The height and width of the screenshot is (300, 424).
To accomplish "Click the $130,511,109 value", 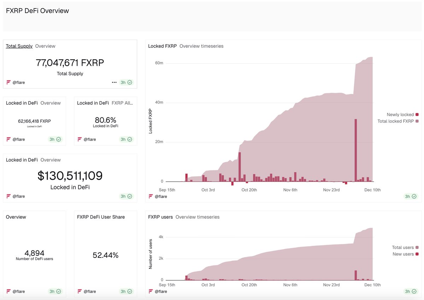I will (x=70, y=176).
